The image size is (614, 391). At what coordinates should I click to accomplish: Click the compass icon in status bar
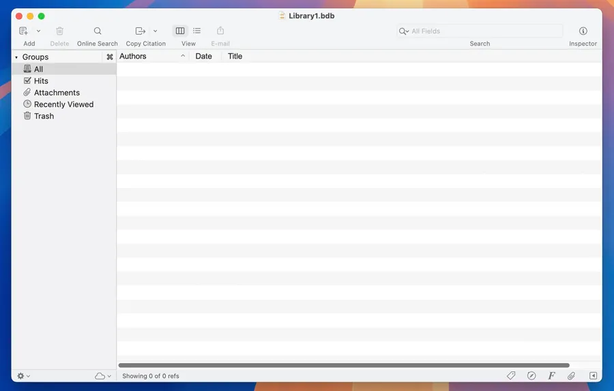pyautogui.click(x=531, y=376)
